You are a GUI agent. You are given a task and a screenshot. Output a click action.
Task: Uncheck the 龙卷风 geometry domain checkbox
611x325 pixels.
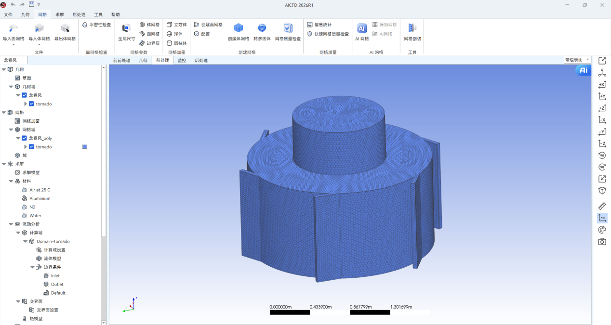coord(25,95)
